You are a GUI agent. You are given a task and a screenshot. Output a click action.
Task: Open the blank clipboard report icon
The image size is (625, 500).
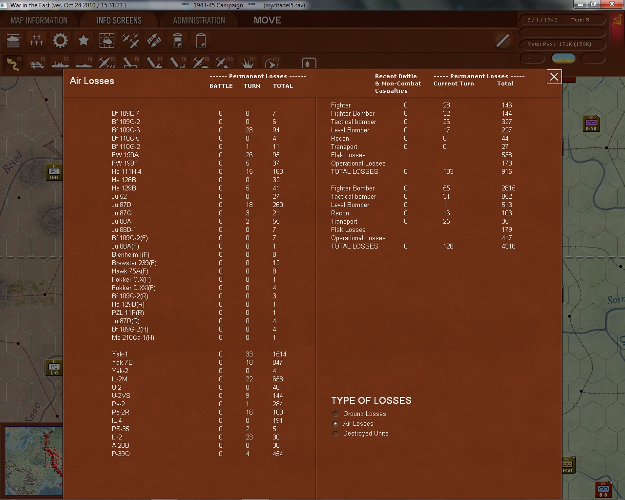[x=201, y=41]
